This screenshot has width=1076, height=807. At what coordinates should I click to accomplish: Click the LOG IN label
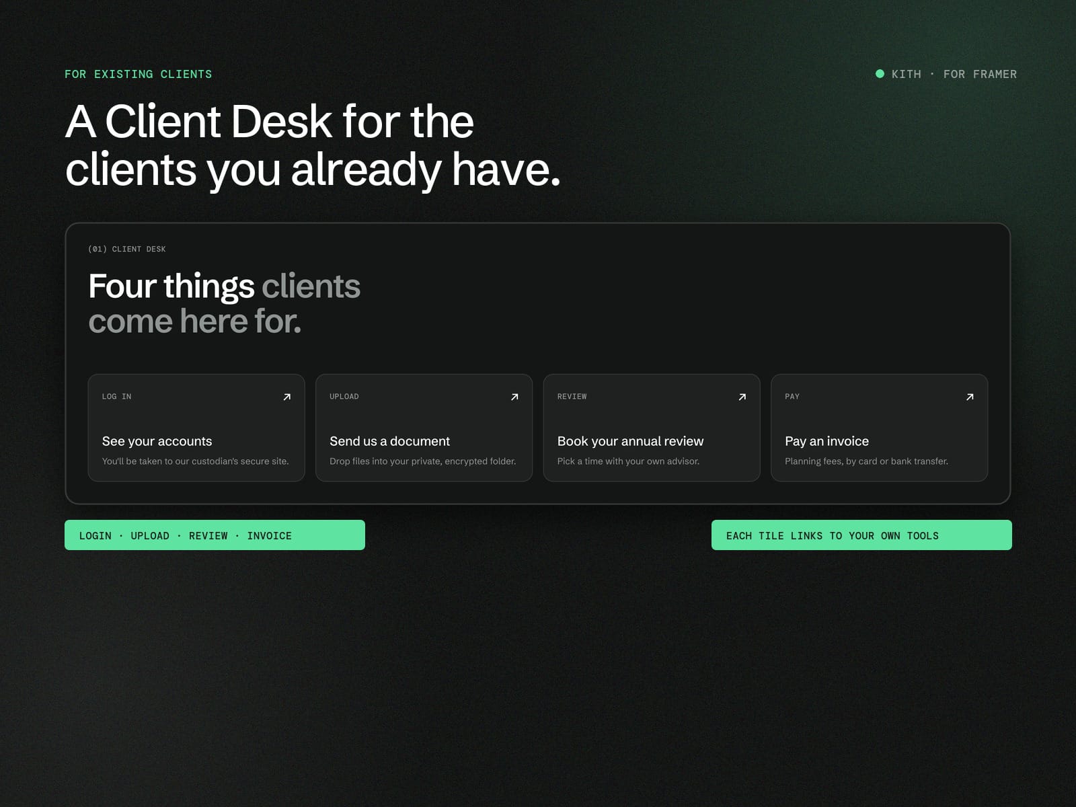pos(116,397)
